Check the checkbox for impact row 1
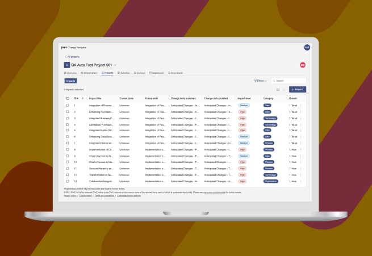The height and width of the screenshot is (256, 372). tap(68, 106)
